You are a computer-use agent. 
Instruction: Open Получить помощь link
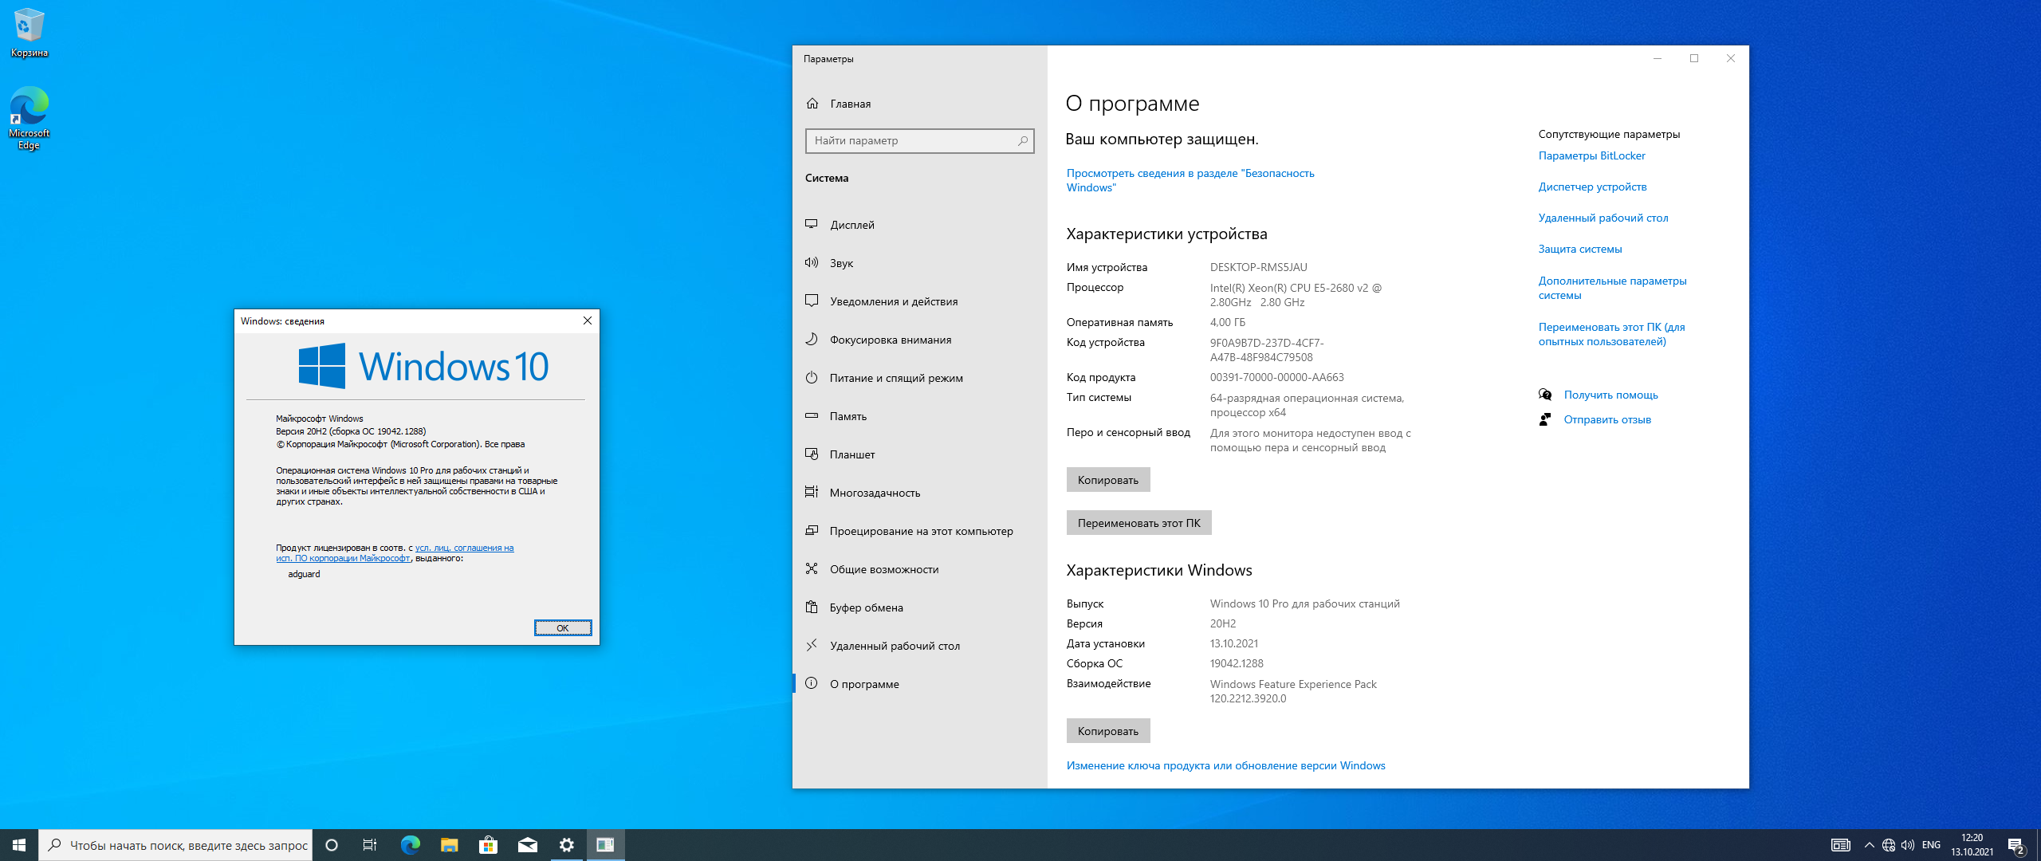[x=1610, y=395]
